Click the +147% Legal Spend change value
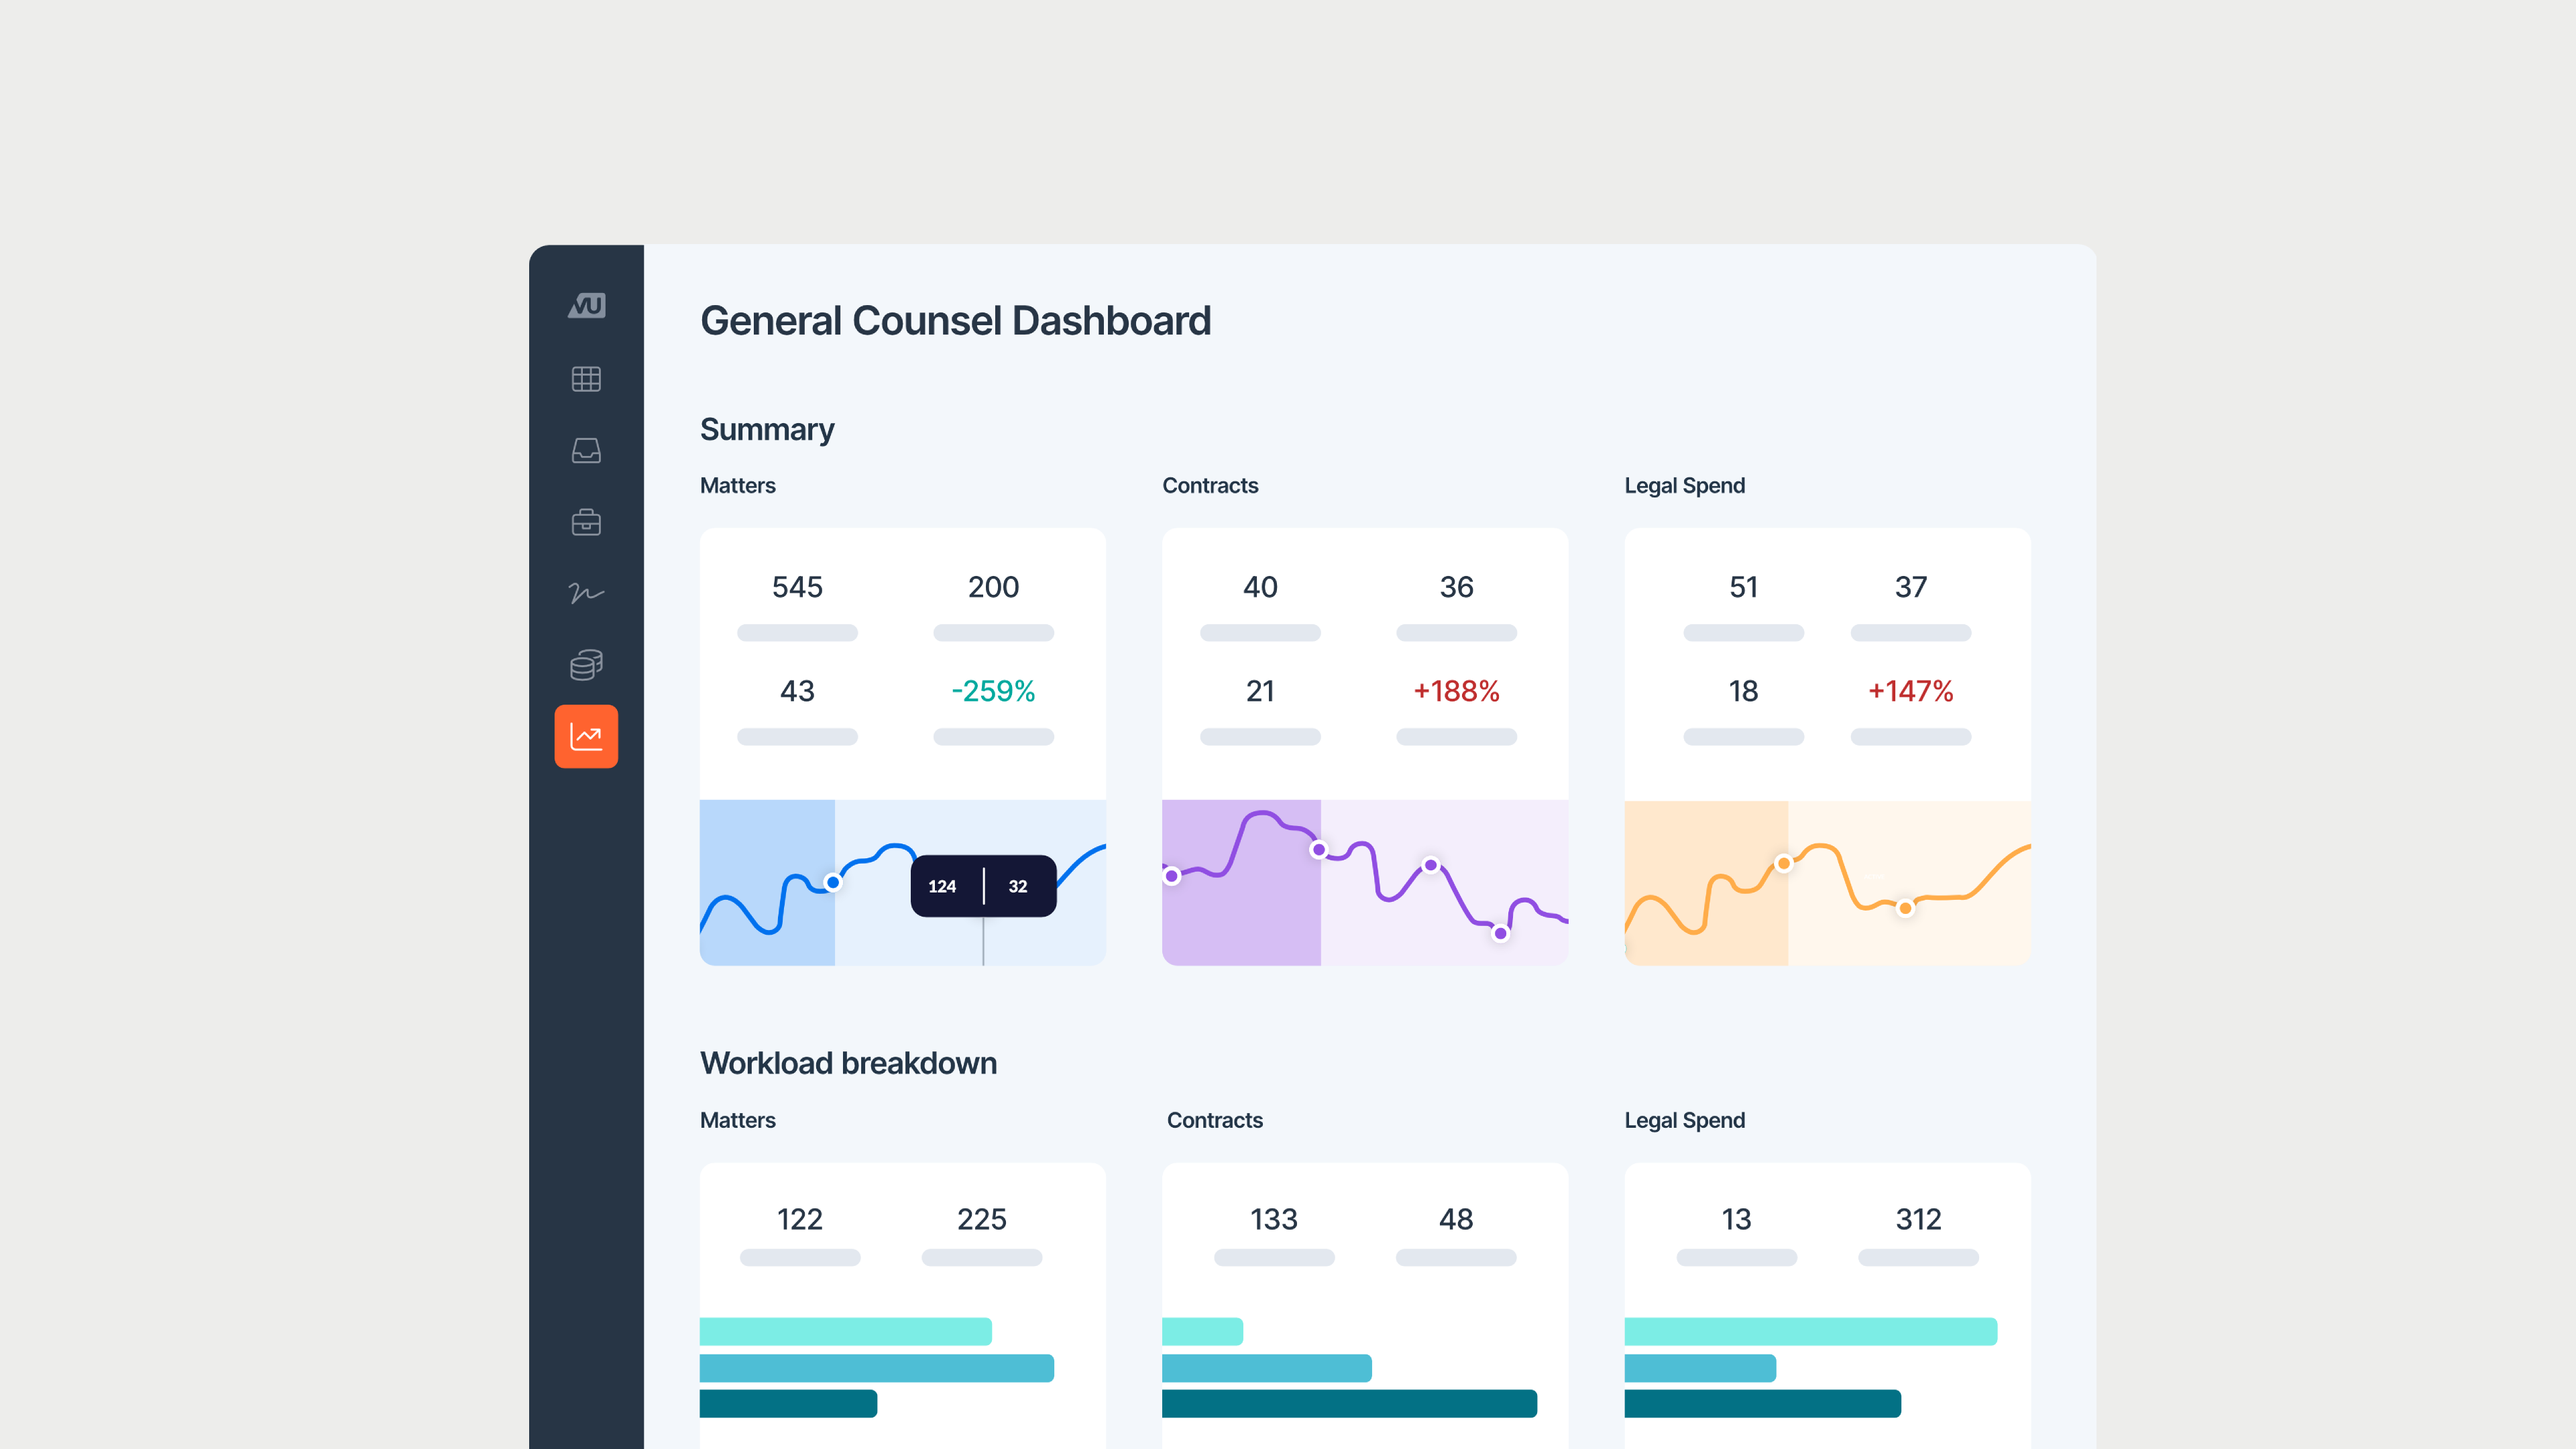This screenshot has height=1449, width=2576. pos(1910,691)
